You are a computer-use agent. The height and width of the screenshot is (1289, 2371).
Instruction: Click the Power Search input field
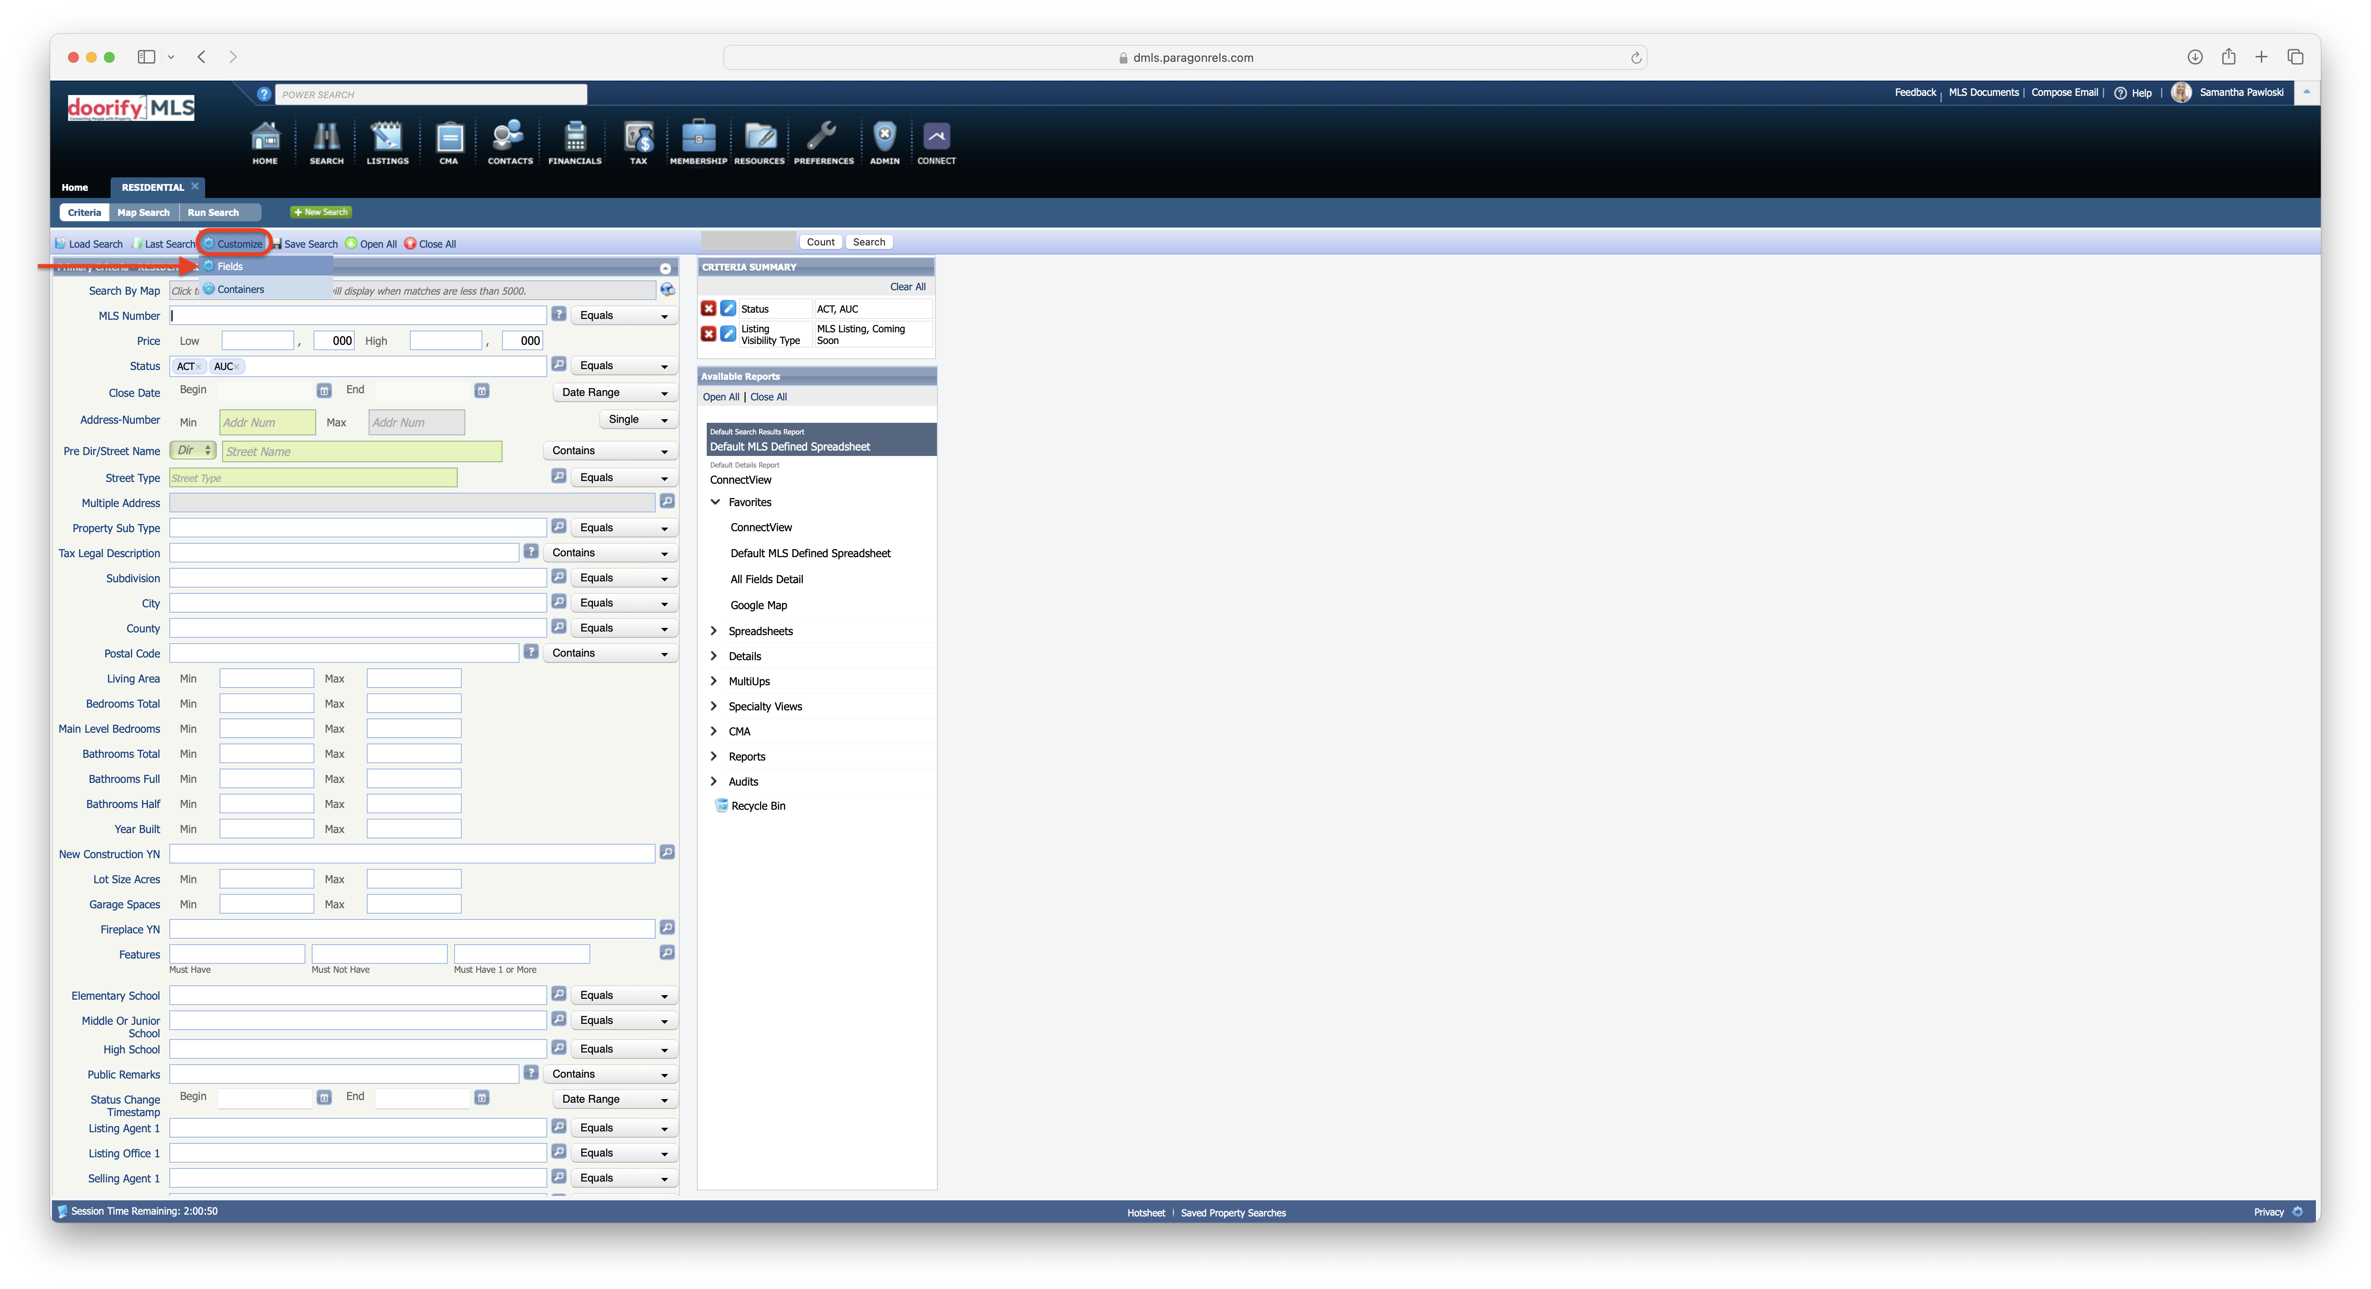[431, 94]
